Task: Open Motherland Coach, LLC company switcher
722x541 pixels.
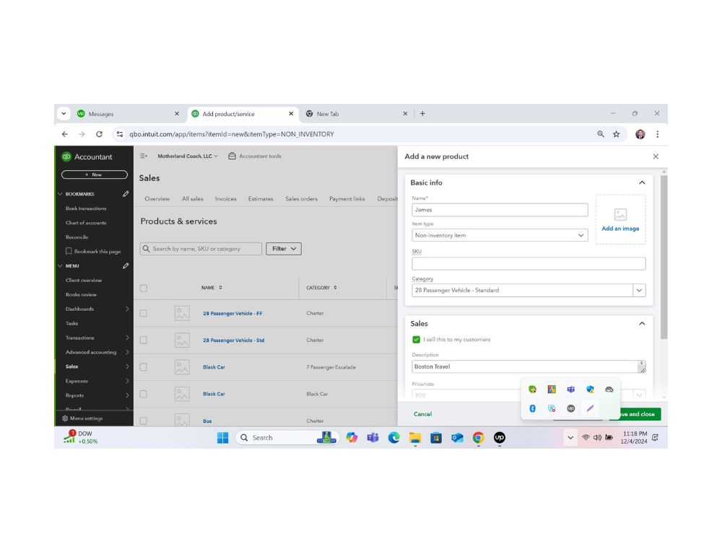Action: 188,156
